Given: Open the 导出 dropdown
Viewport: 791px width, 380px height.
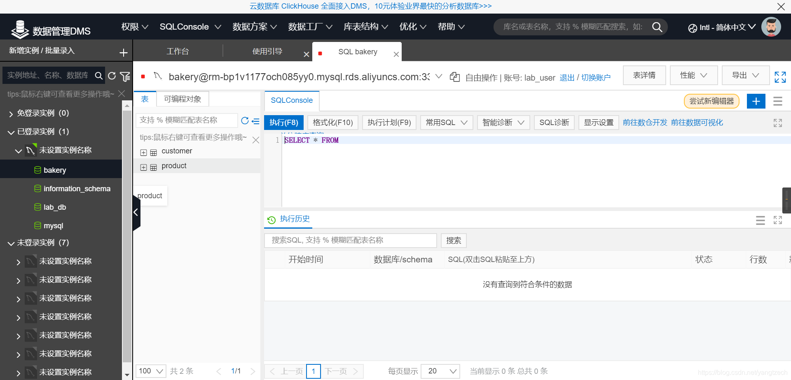Looking at the screenshot, I should (746, 75).
